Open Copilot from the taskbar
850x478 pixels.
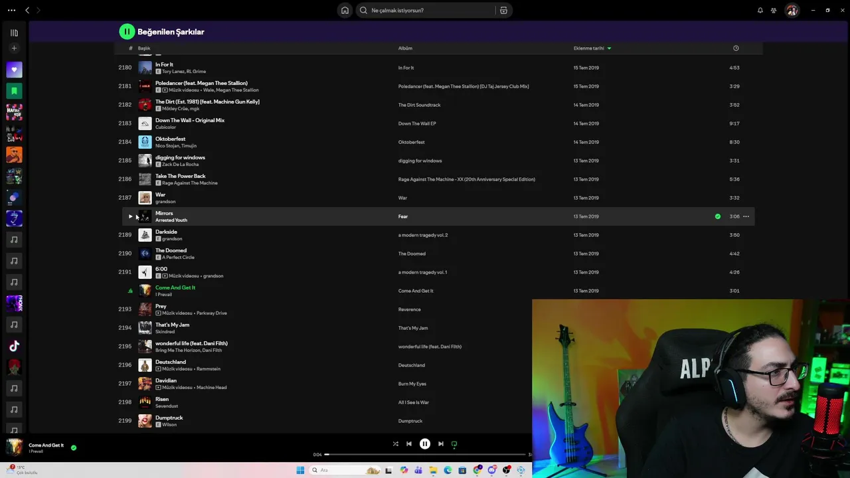pyautogui.click(x=404, y=470)
